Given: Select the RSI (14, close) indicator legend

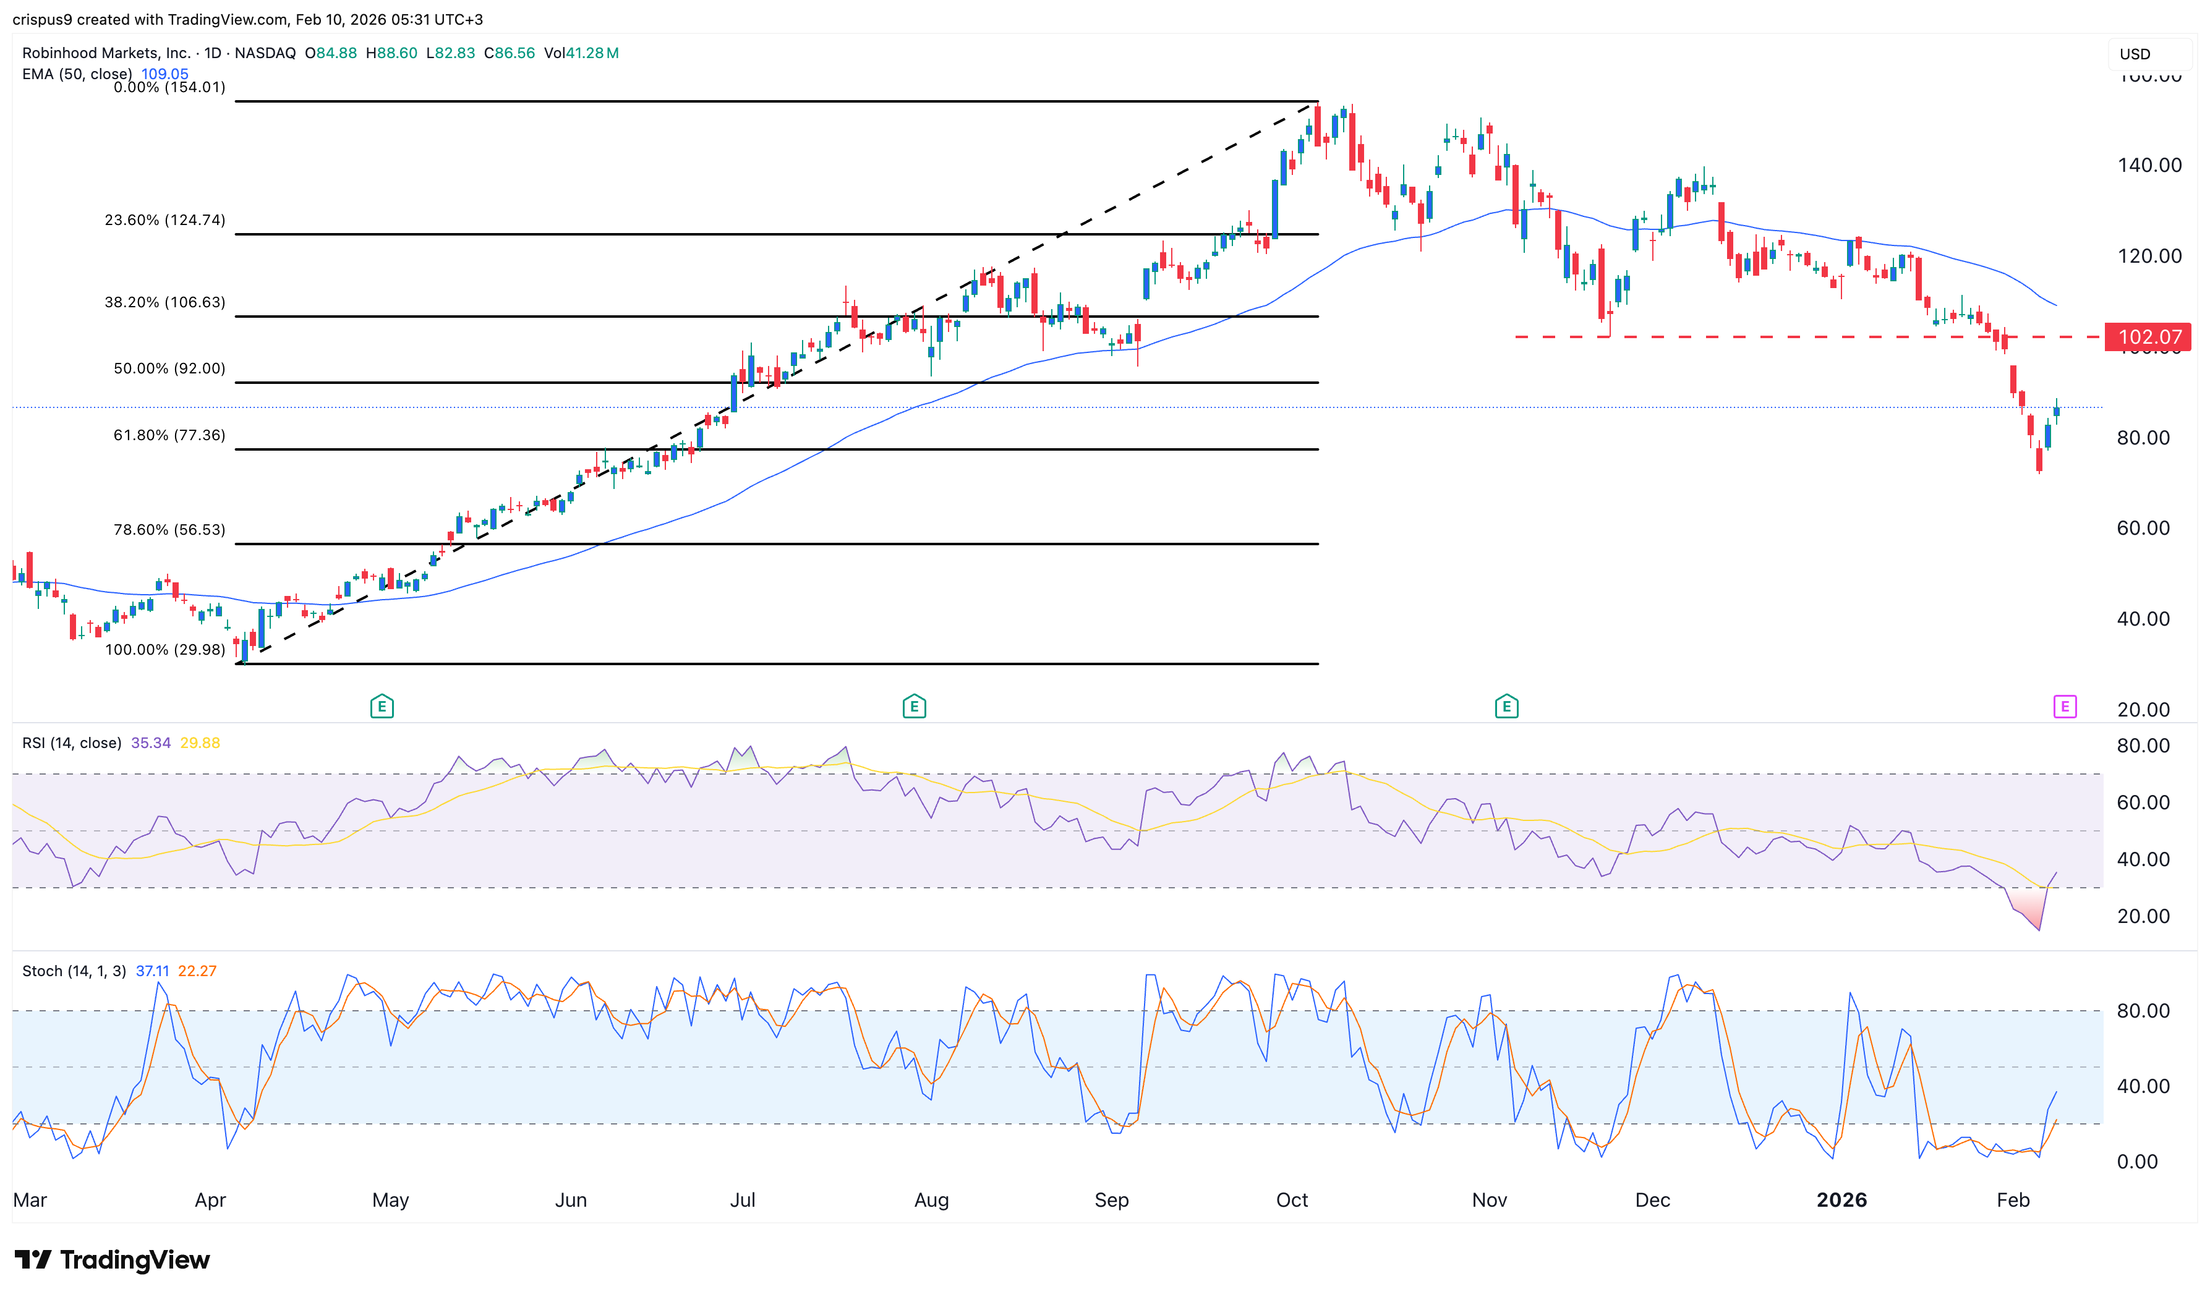Looking at the screenshot, I should [x=72, y=742].
